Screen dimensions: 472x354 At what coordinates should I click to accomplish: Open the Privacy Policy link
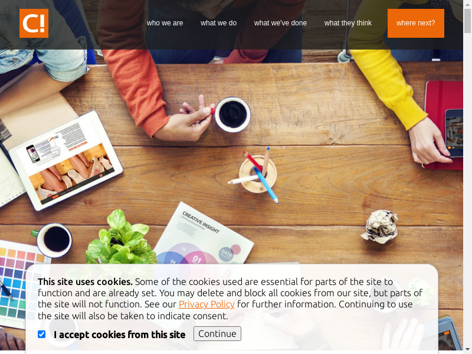[206, 304]
